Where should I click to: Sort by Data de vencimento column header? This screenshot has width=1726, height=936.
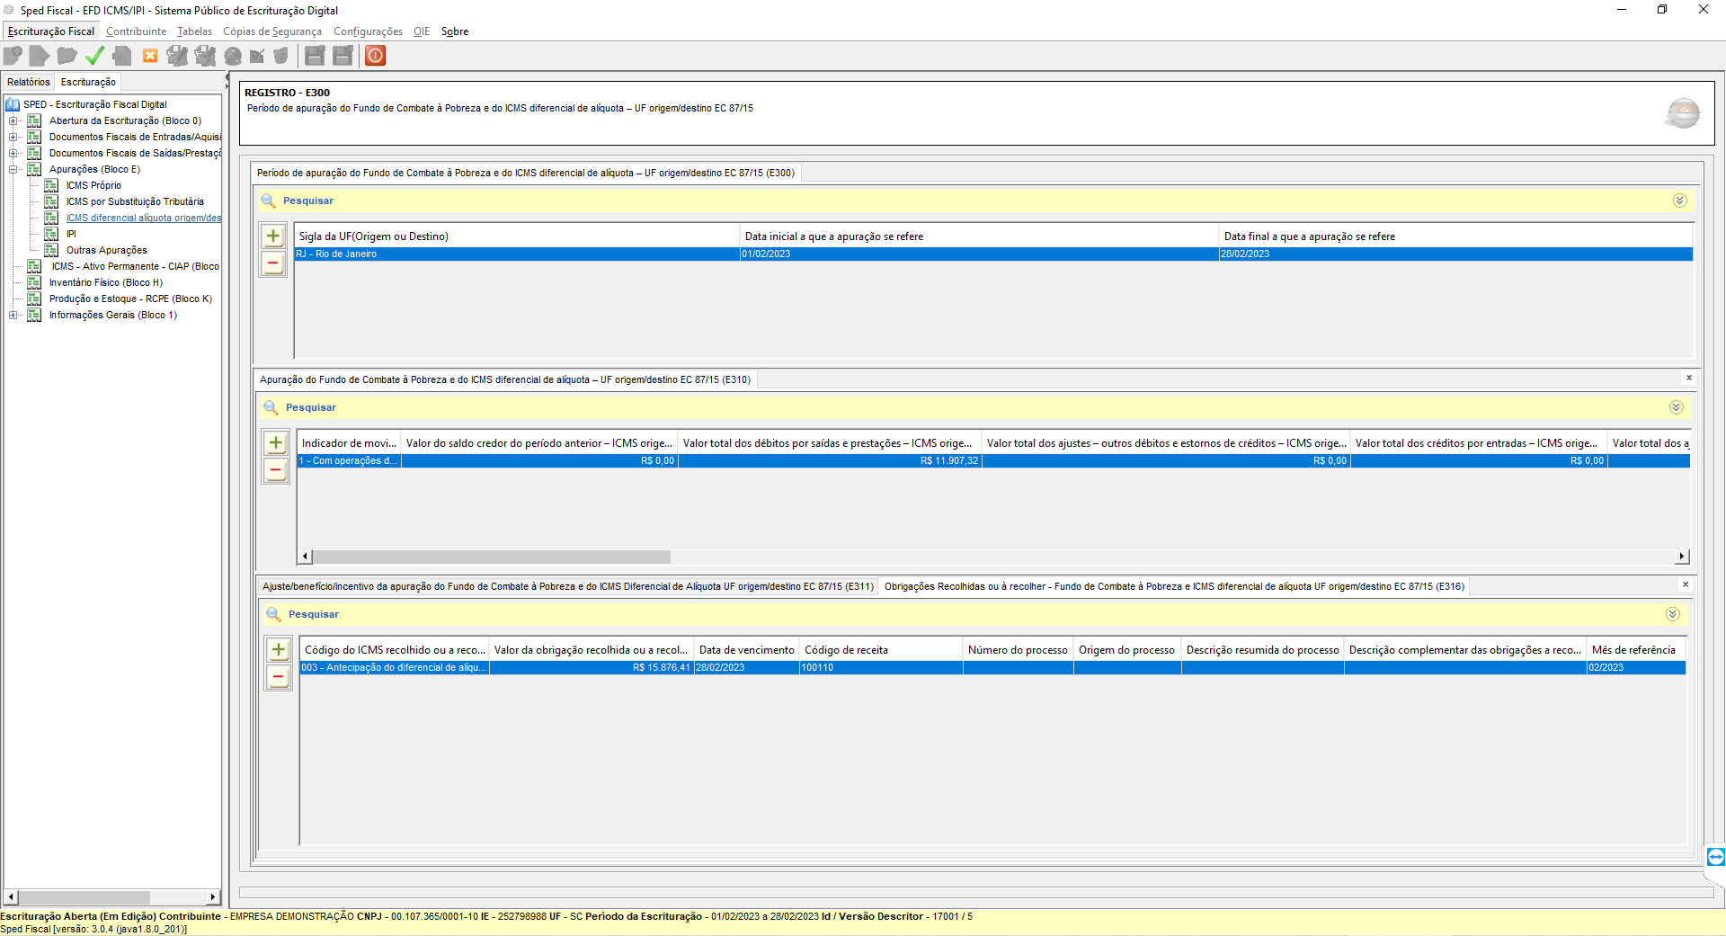point(746,650)
